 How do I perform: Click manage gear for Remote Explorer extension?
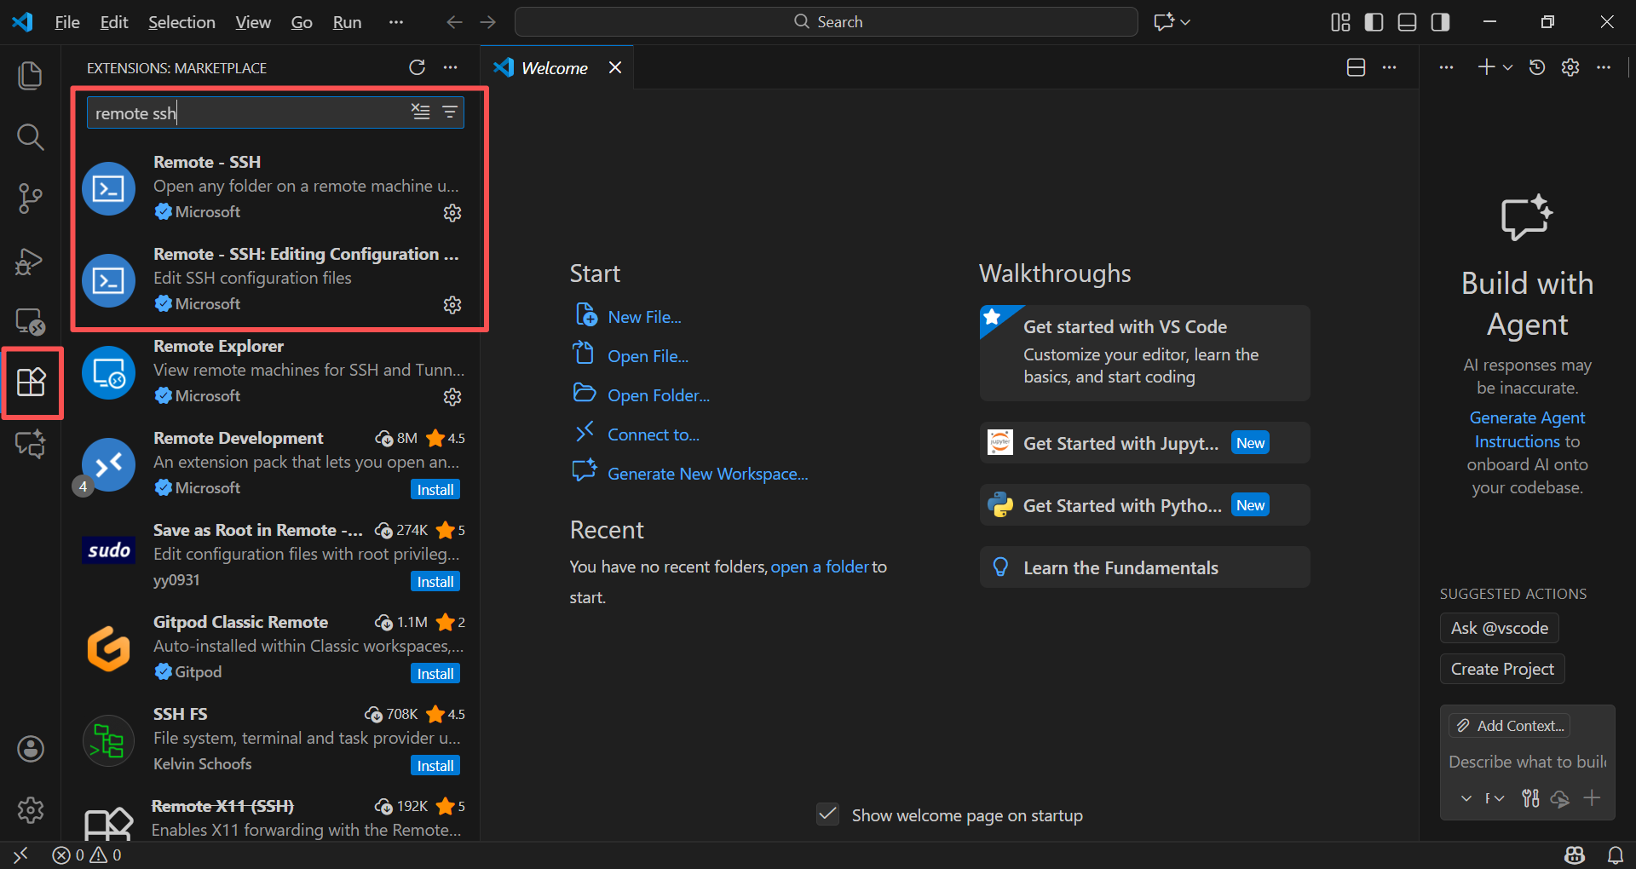click(x=452, y=397)
